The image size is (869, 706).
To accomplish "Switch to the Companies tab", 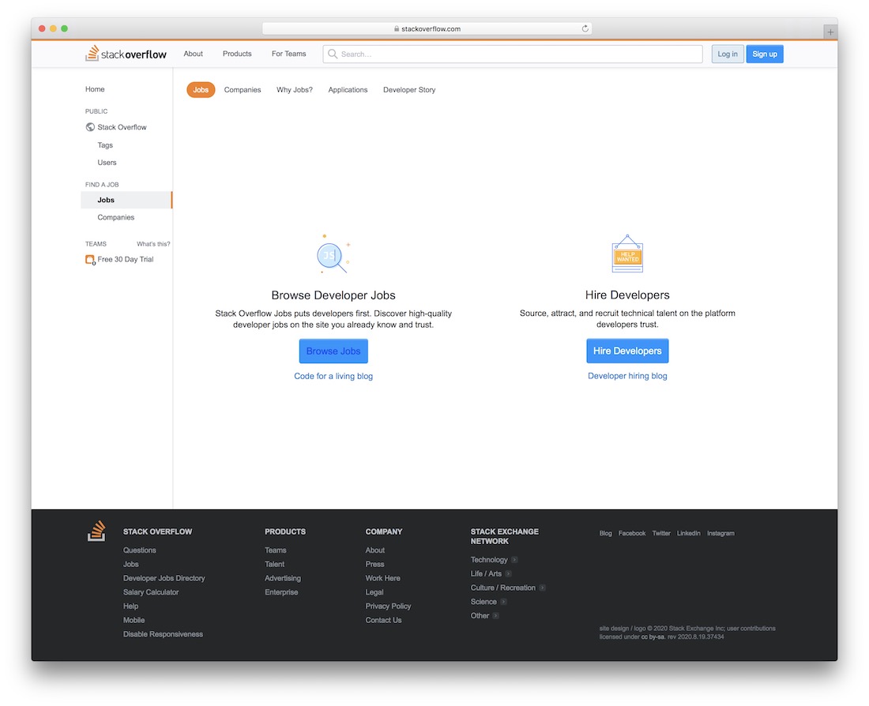I will coord(243,90).
